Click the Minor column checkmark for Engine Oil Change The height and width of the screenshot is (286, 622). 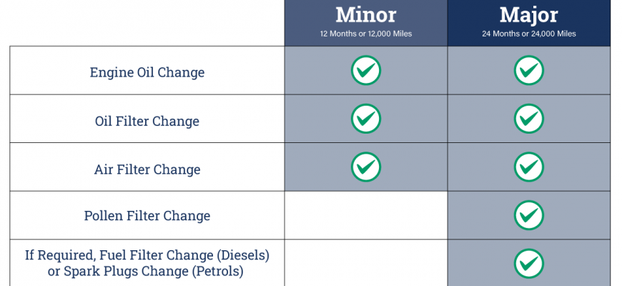point(366,70)
